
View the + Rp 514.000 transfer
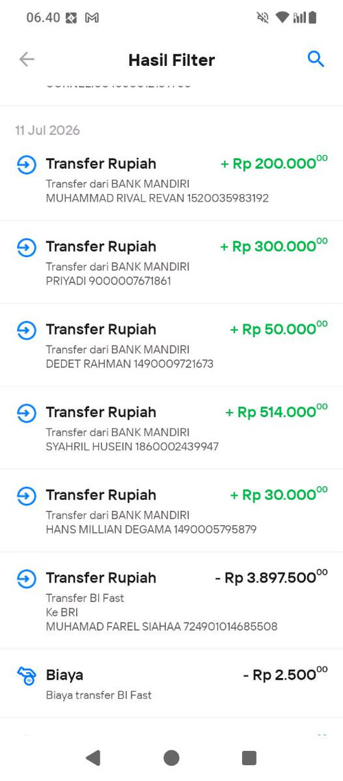171,427
